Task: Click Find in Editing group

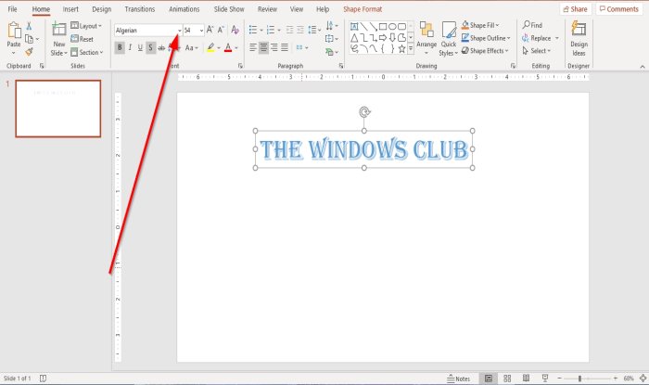Action: click(x=532, y=25)
